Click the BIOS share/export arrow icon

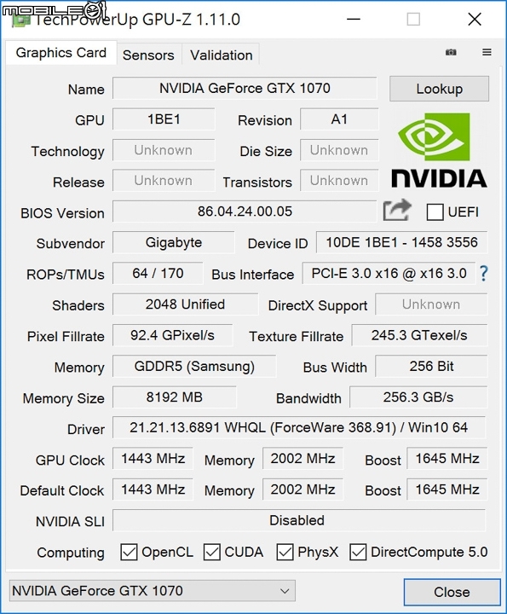pos(397,211)
